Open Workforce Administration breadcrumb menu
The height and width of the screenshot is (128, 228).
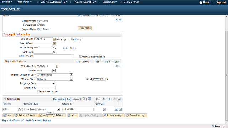click(x=54, y=2)
